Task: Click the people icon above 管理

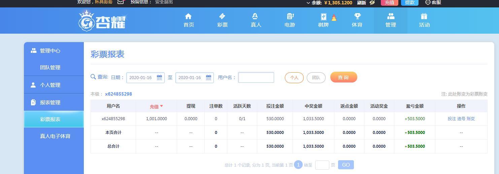Action: [x=391, y=16]
